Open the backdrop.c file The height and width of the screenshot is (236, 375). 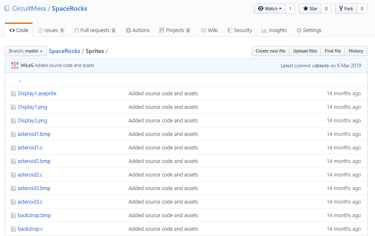click(x=30, y=229)
